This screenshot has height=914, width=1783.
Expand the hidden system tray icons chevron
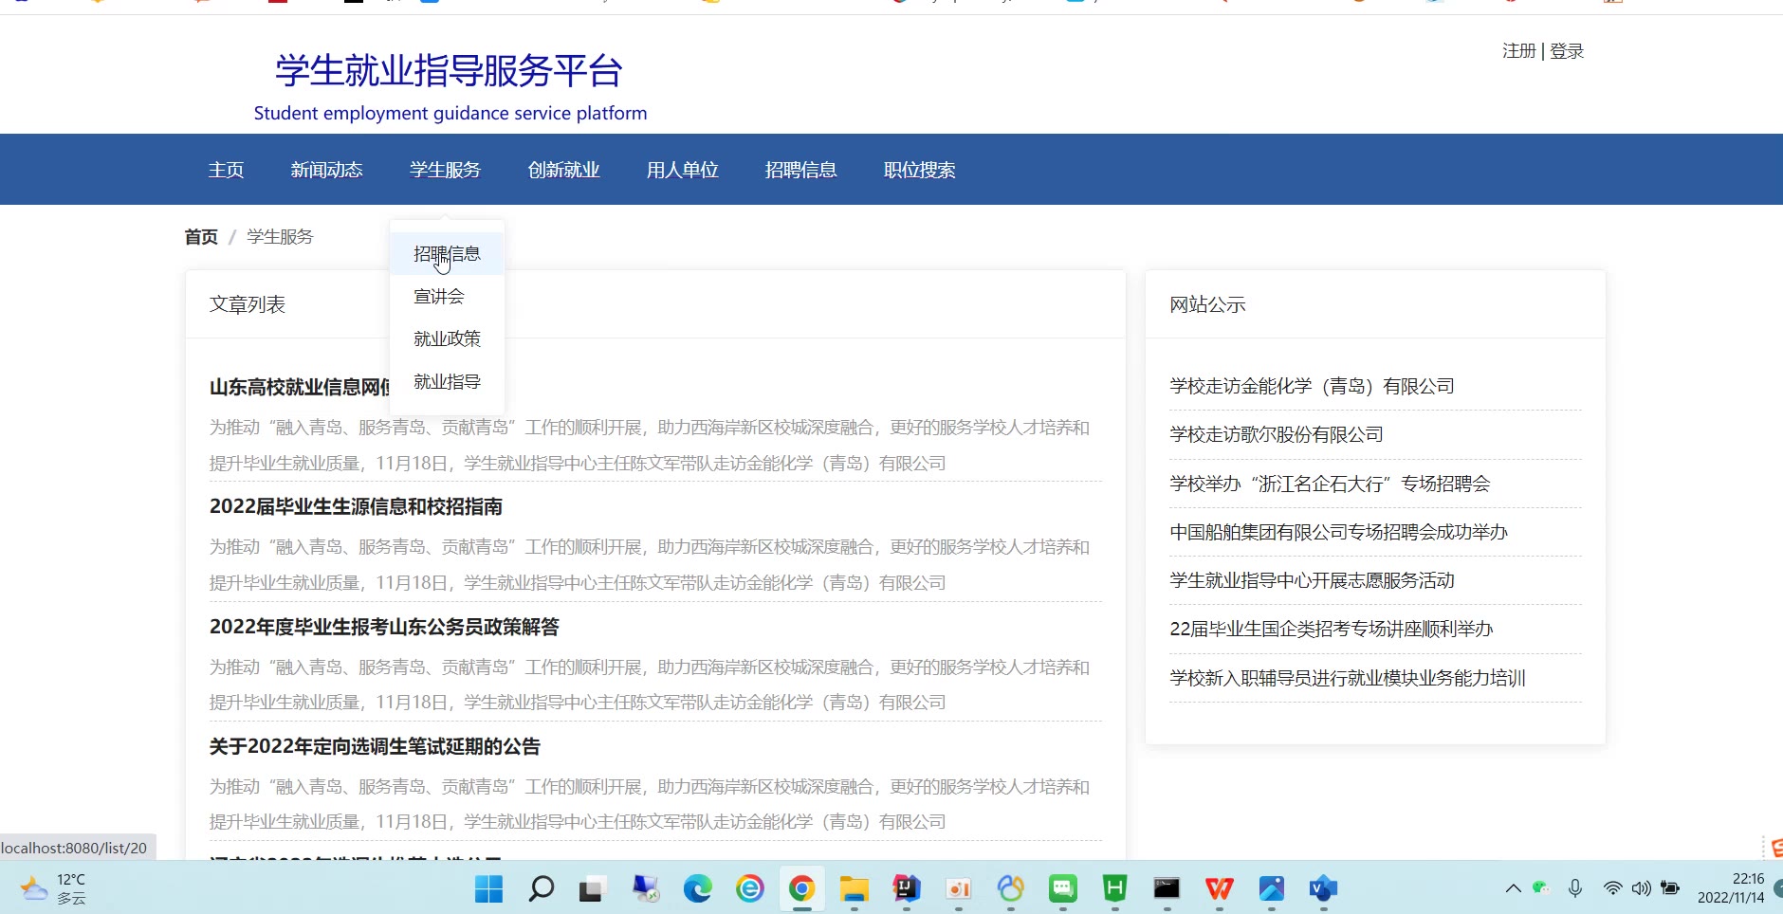pos(1513,888)
